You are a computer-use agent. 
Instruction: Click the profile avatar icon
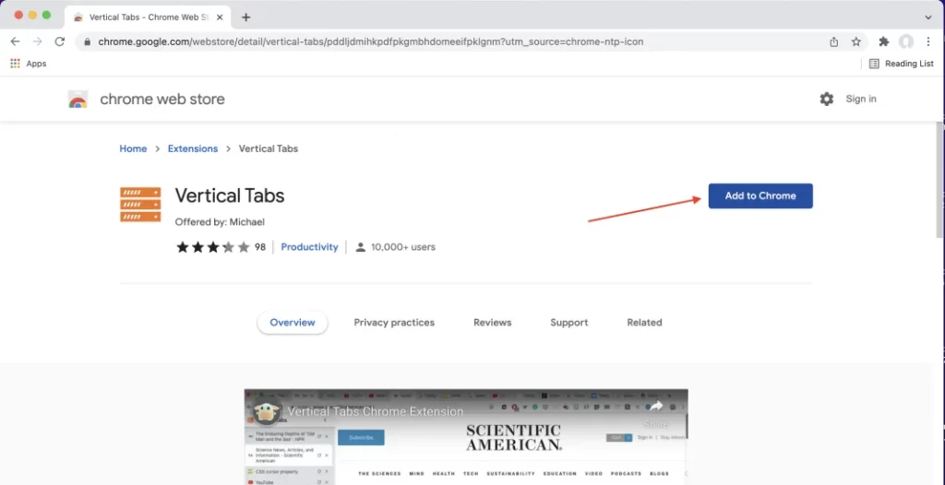pos(906,41)
